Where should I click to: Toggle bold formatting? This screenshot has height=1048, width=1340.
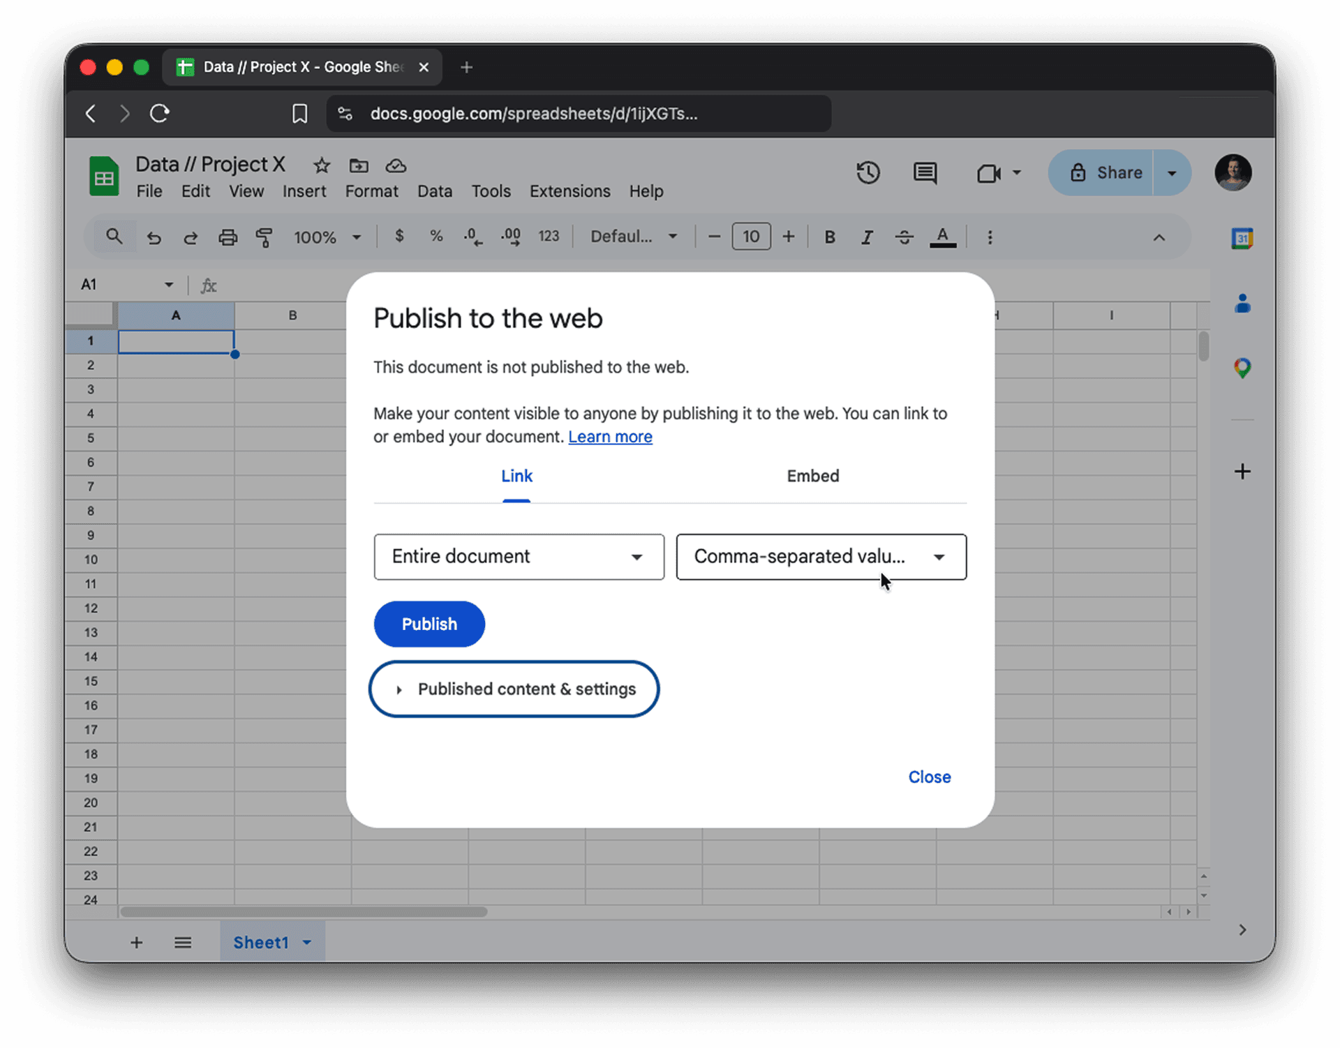[829, 237]
